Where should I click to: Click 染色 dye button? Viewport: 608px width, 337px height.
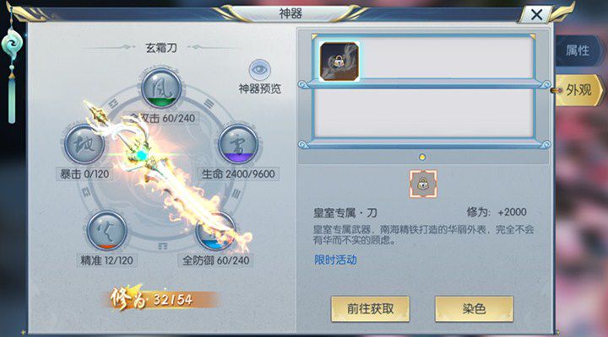pyautogui.click(x=475, y=308)
